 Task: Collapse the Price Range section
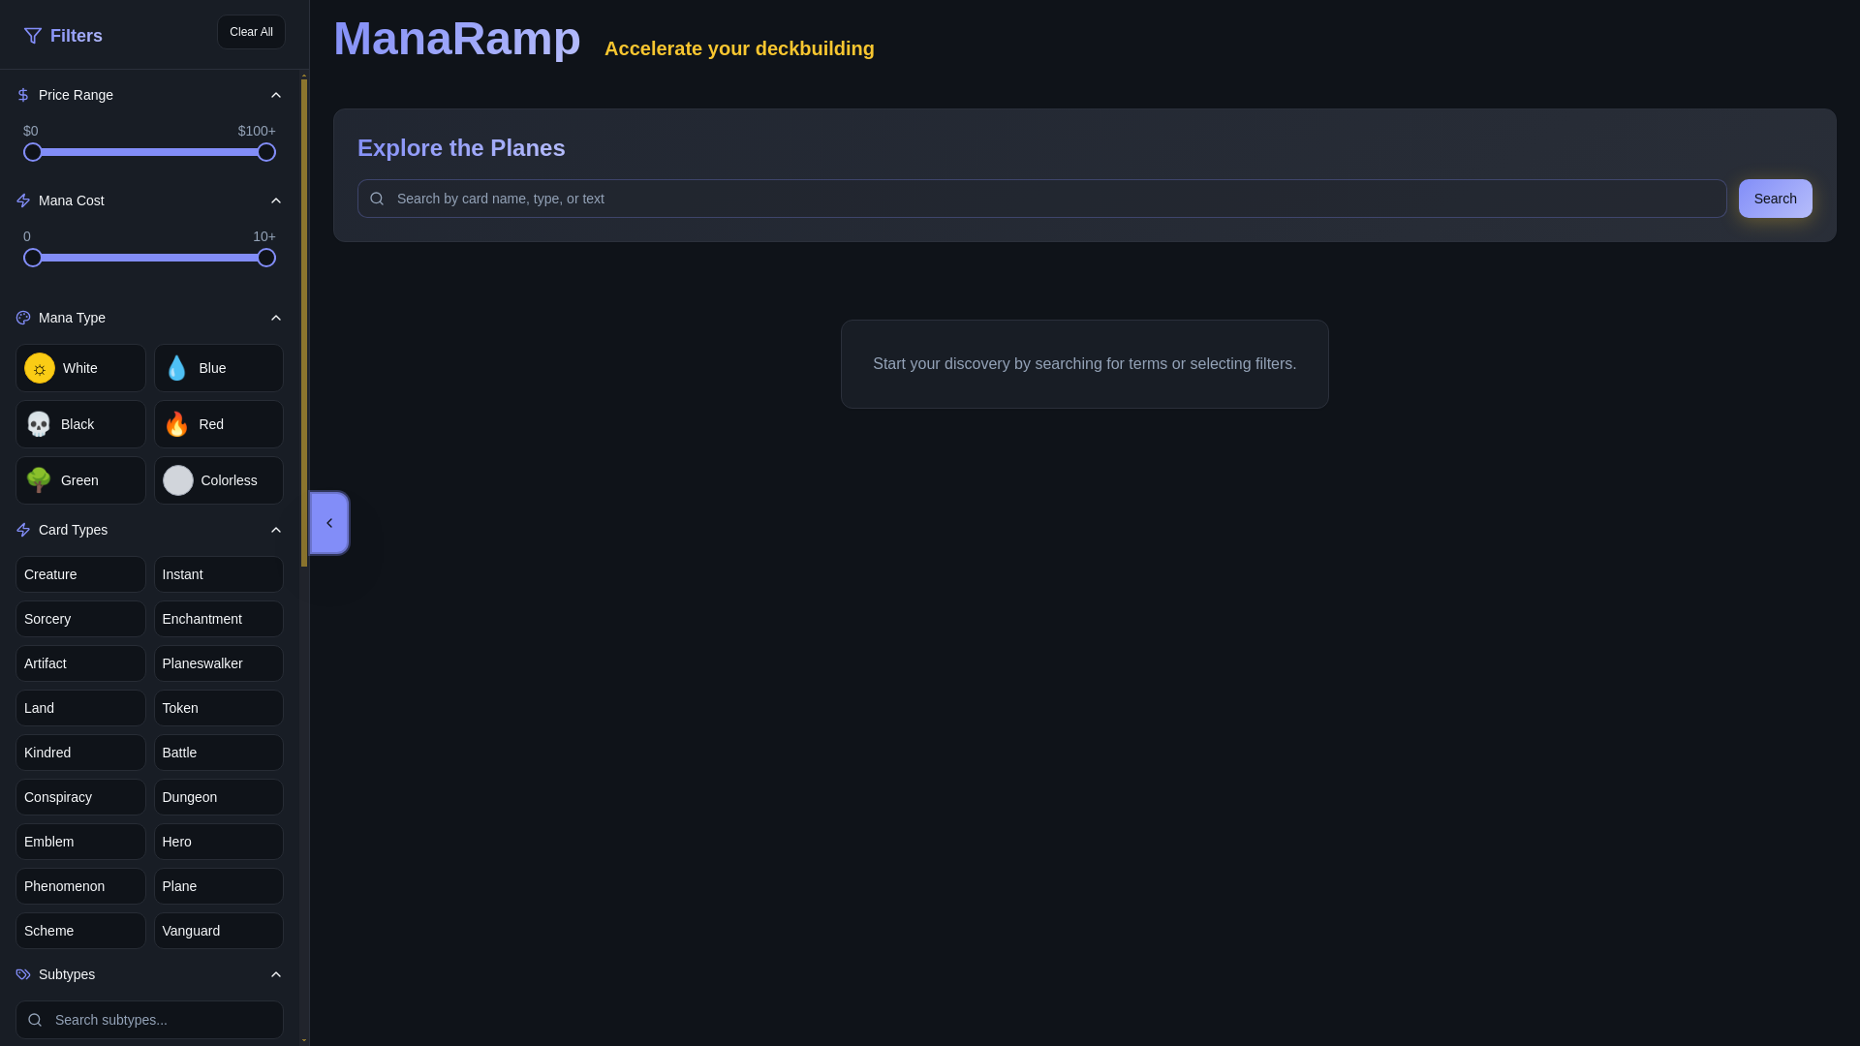point(275,95)
